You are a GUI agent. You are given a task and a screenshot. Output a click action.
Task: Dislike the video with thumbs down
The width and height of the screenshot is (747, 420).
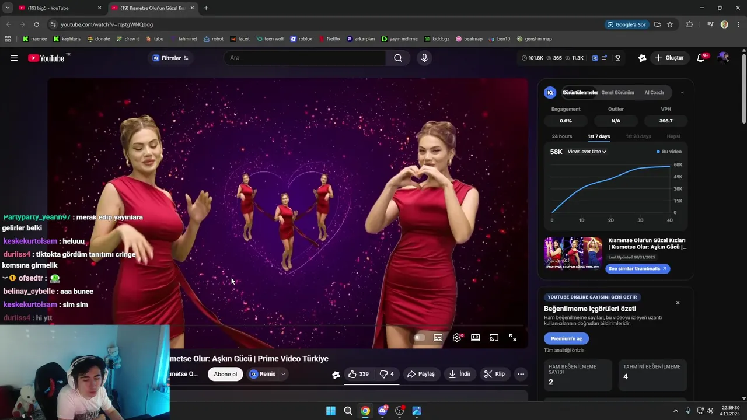387,374
